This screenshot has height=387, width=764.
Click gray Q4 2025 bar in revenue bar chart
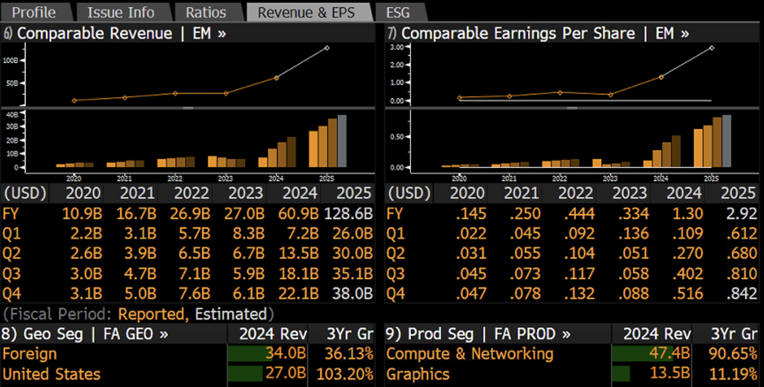pos(342,141)
